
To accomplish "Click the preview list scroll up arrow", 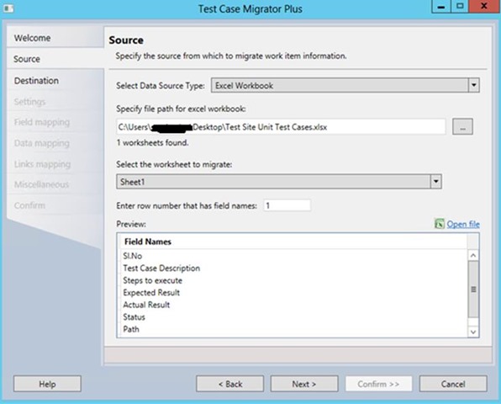I will (x=473, y=256).
